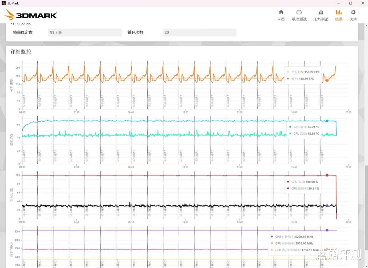Click the 帧率稳定度 label
The width and height of the screenshot is (368, 268).
tap(23, 33)
